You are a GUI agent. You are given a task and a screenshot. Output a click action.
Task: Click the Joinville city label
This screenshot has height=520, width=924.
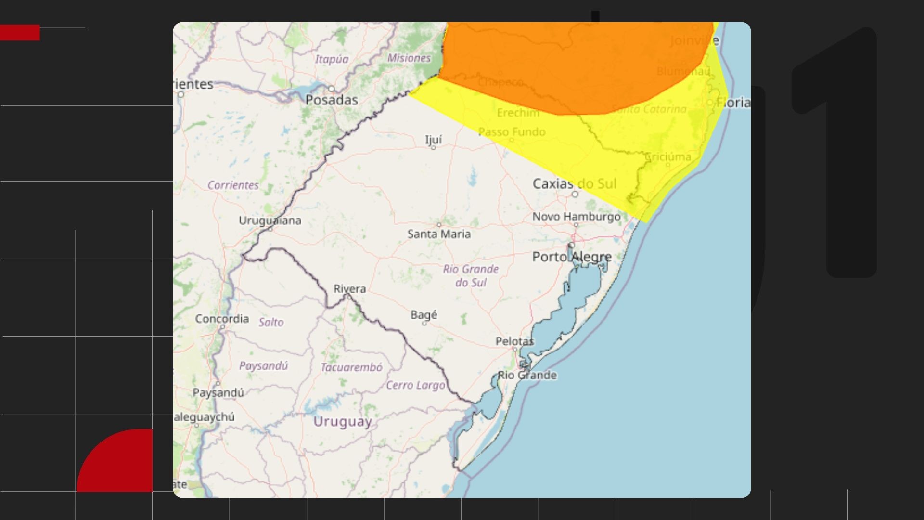click(x=694, y=40)
